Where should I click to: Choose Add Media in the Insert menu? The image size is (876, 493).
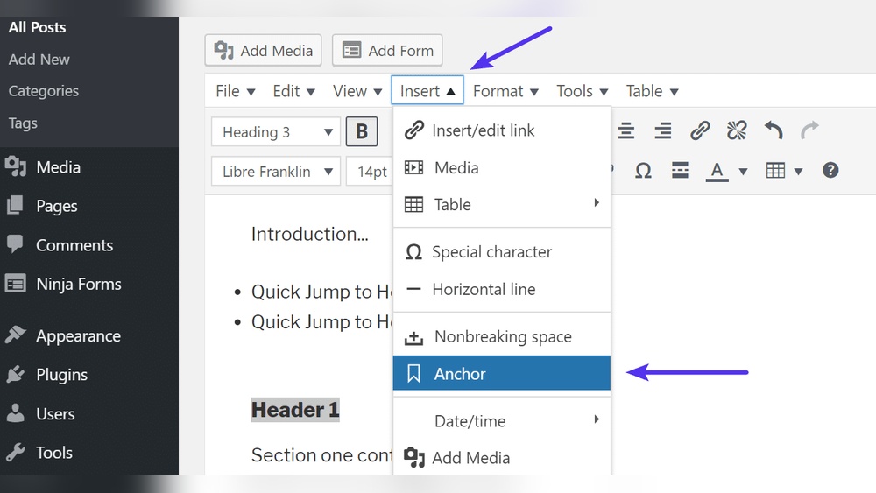pyautogui.click(x=502, y=458)
